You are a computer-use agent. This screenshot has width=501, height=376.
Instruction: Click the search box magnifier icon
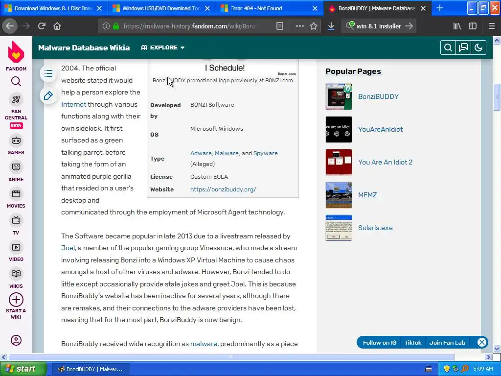pos(349,25)
